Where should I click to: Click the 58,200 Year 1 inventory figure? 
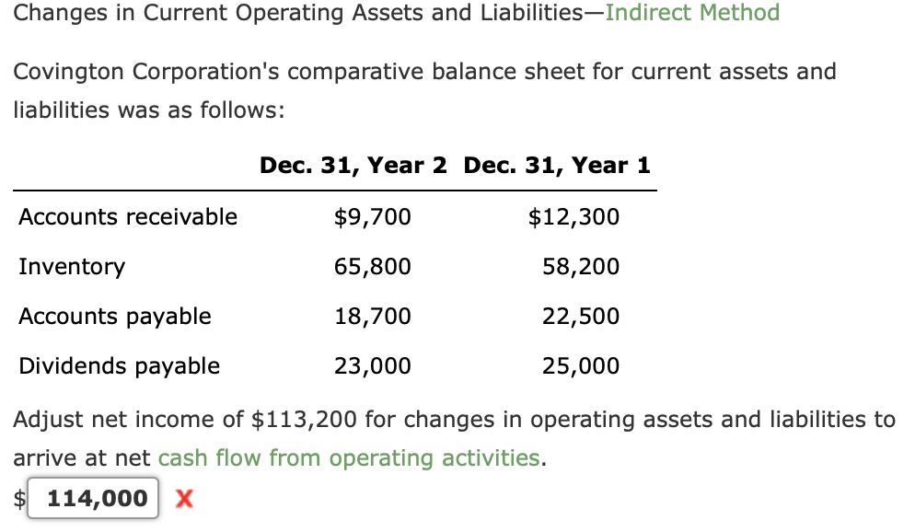click(579, 266)
